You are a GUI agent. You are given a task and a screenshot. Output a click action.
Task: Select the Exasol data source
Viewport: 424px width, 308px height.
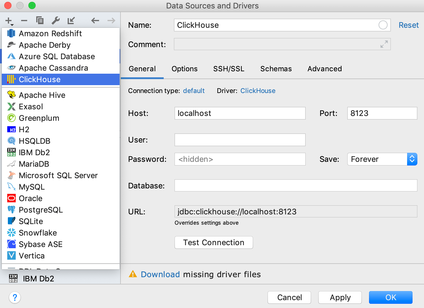pyautogui.click(x=61, y=107)
